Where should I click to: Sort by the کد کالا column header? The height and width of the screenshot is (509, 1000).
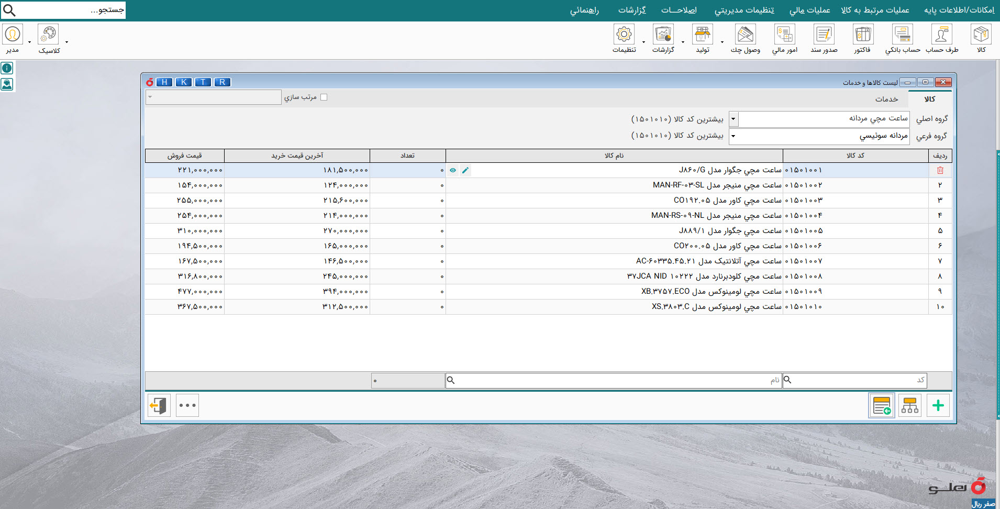[855, 156]
